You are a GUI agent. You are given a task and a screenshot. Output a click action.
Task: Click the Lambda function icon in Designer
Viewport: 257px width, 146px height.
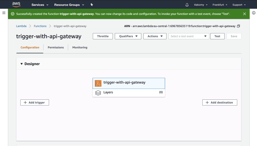click(98, 83)
